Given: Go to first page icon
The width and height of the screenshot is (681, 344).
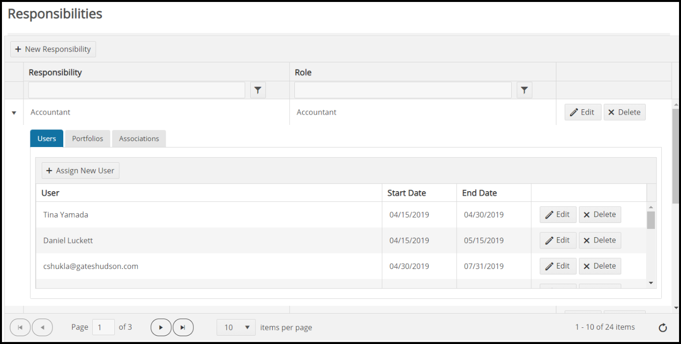Looking at the screenshot, I should click(20, 327).
